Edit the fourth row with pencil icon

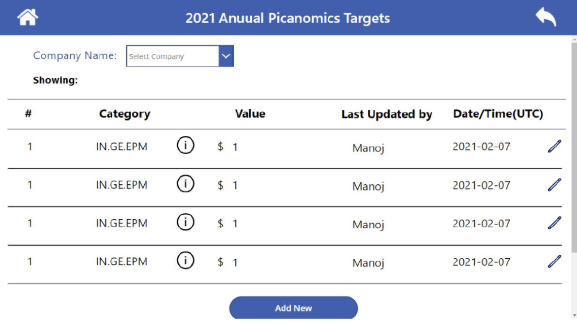point(554,261)
